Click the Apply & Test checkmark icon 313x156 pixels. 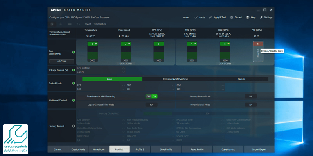pyautogui.click(x=210, y=17)
